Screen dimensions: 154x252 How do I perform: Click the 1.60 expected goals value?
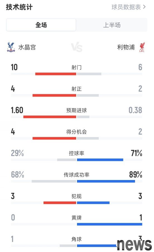click(17, 110)
